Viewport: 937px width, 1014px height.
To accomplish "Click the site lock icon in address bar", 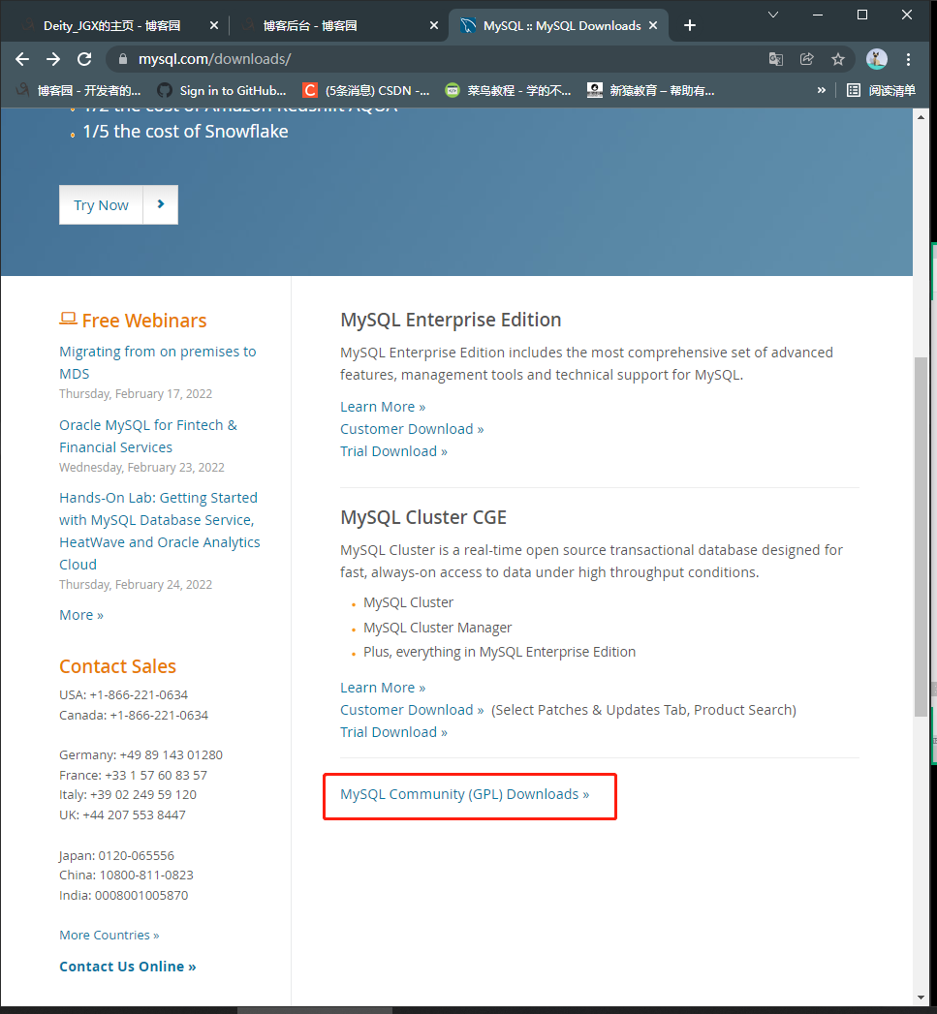I will (122, 59).
